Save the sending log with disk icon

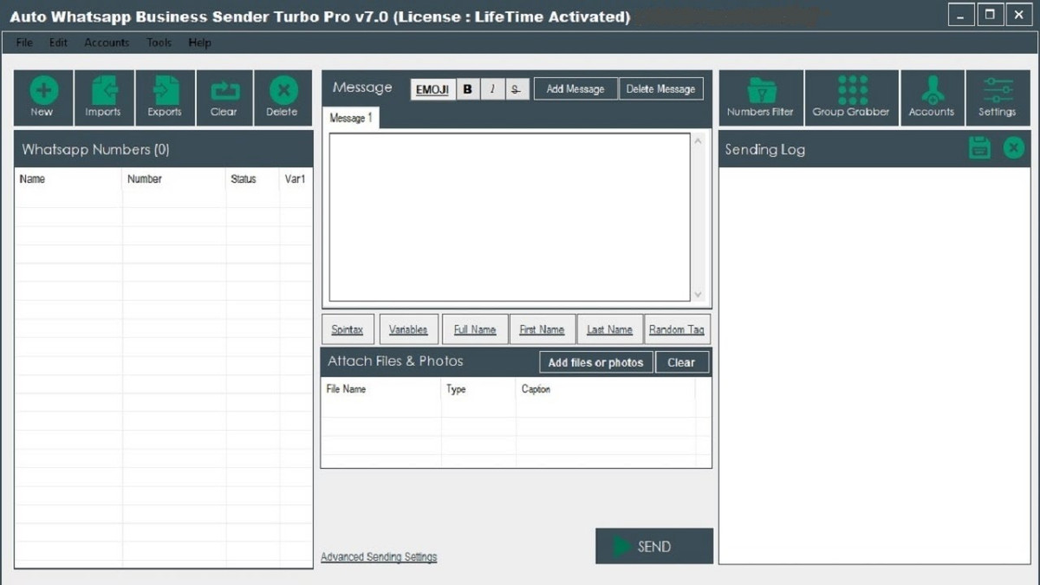point(979,148)
